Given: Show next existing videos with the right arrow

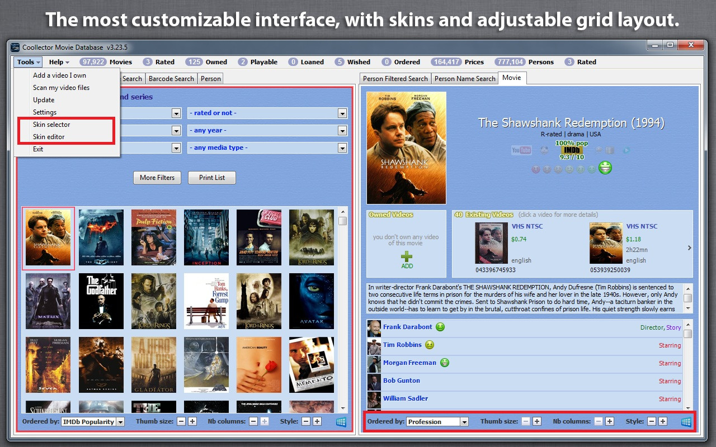Looking at the screenshot, I should 689,248.
